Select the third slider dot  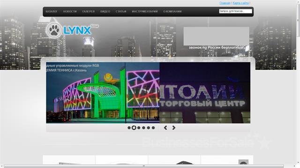(x=139, y=128)
